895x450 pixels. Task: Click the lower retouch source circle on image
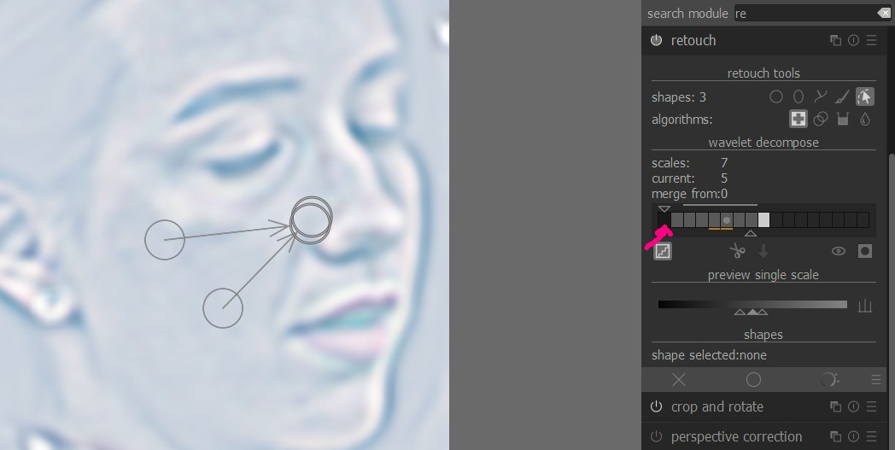click(x=223, y=307)
